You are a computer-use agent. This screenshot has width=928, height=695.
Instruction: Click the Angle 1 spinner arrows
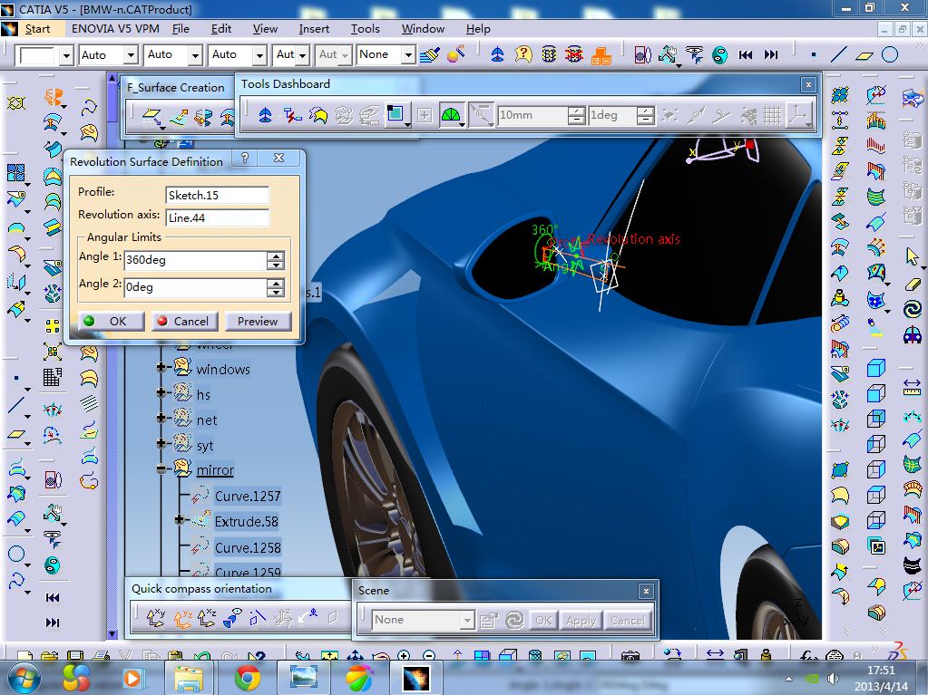coord(275,260)
